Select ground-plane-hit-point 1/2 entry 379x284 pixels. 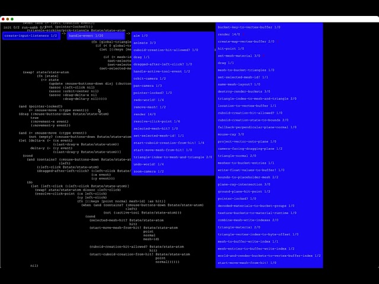coord(244,192)
